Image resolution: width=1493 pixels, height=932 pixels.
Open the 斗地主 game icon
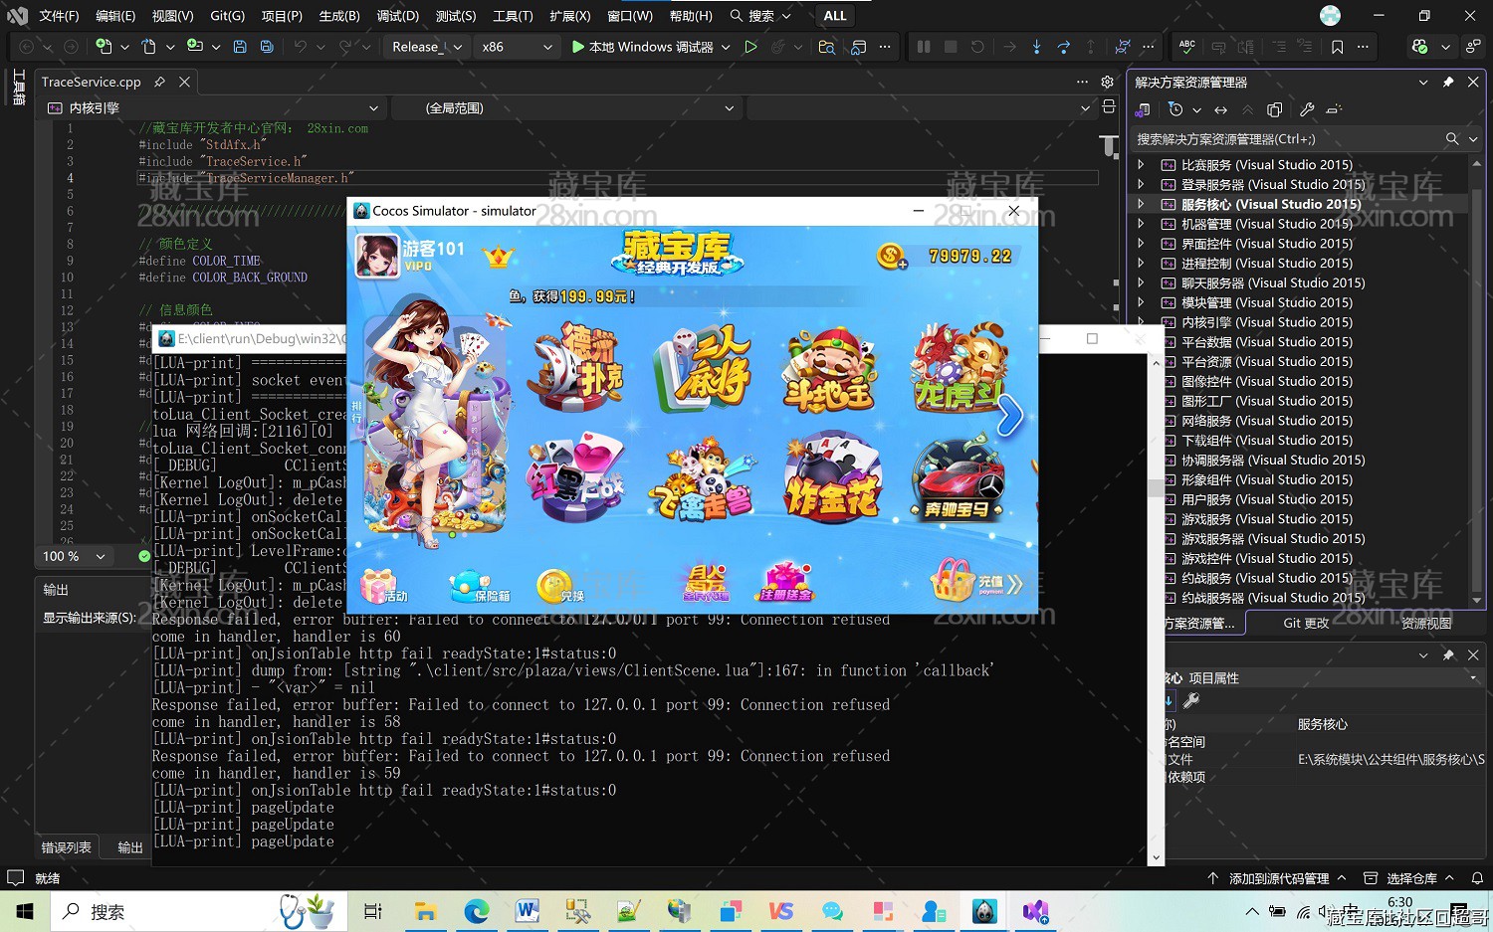(x=828, y=369)
